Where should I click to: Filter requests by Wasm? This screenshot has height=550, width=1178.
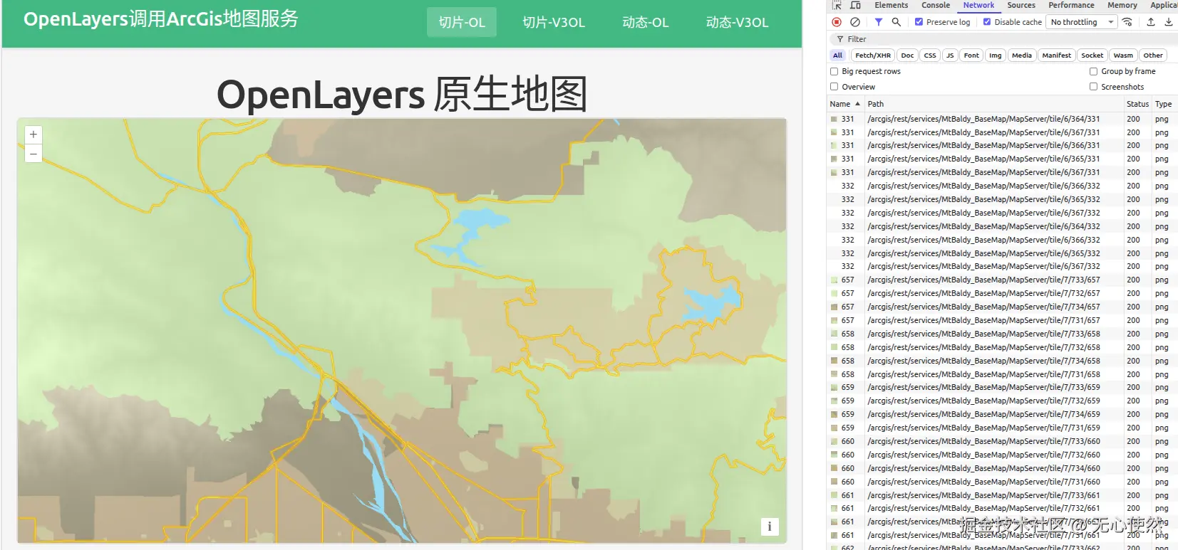tap(1123, 55)
